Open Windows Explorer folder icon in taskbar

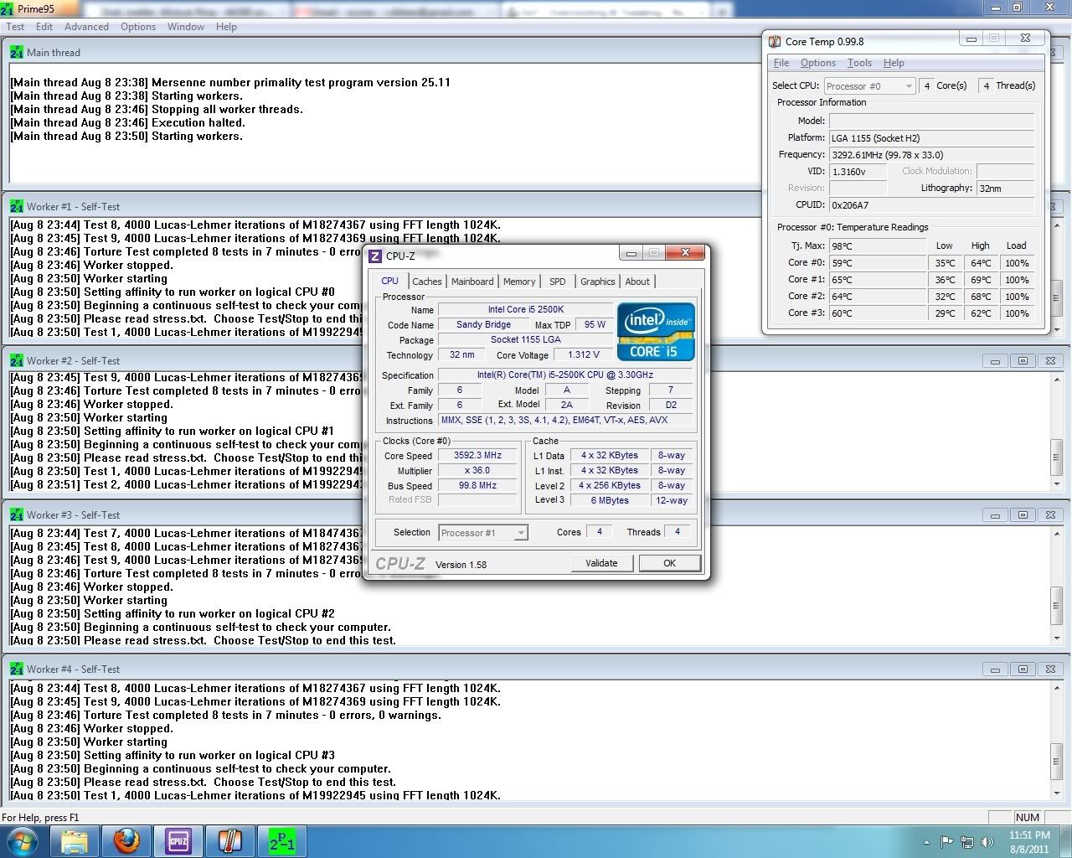(75, 841)
